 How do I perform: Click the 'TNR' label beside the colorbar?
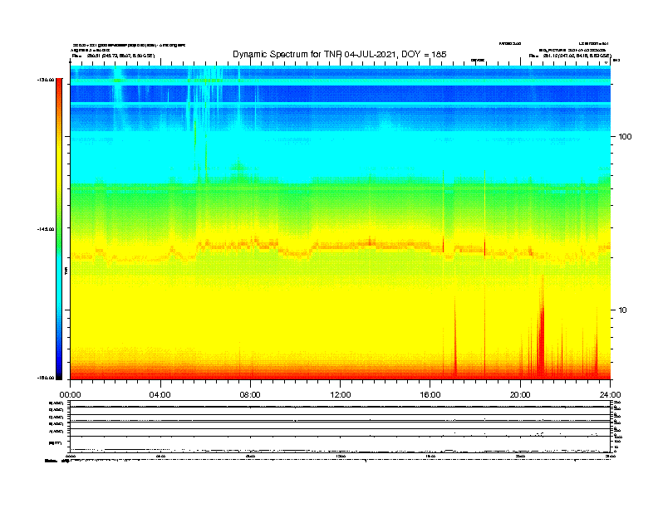pyautogui.click(x=66, y=271)
